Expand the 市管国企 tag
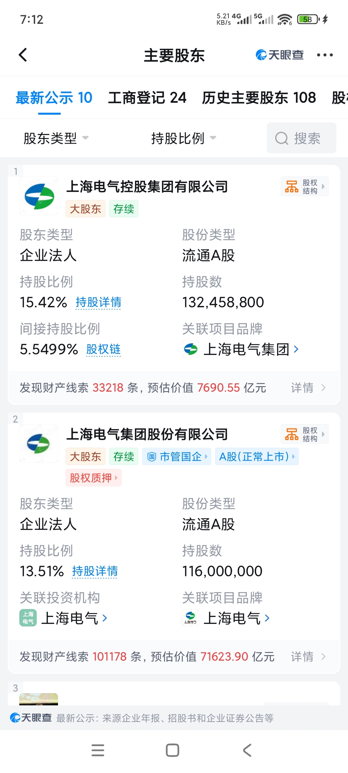The height and width of the screenshot is (773, 348). [x=177, y=456]
